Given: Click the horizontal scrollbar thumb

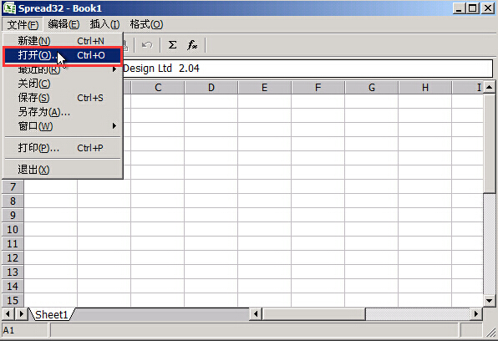Looking at the screenshot, I should pos(313,314).
